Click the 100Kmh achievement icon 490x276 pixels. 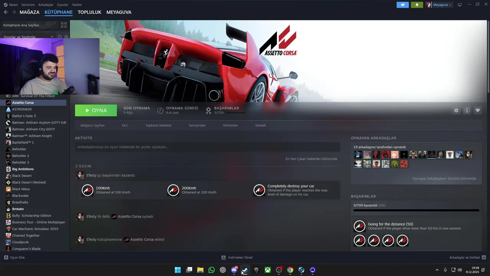(88, 190)
